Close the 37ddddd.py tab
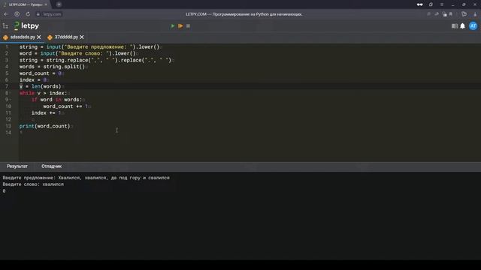Viewport: 481px width, 270px height. click(82, 37)
